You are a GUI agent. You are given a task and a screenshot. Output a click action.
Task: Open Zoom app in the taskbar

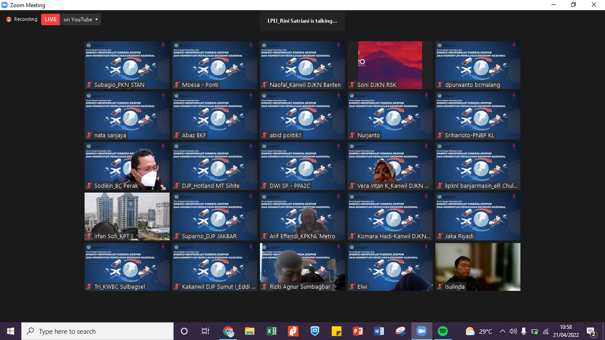click(421, 331)
